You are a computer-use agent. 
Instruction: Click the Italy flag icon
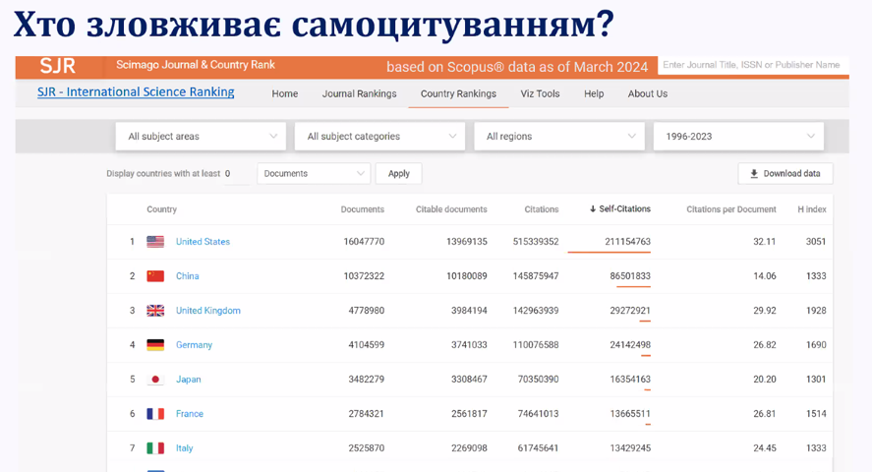point(155,448)
